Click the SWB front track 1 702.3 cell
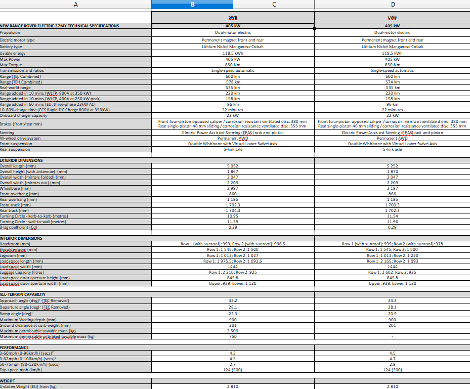The height and width of the screenshot is (389, 470). pos(233,205)
